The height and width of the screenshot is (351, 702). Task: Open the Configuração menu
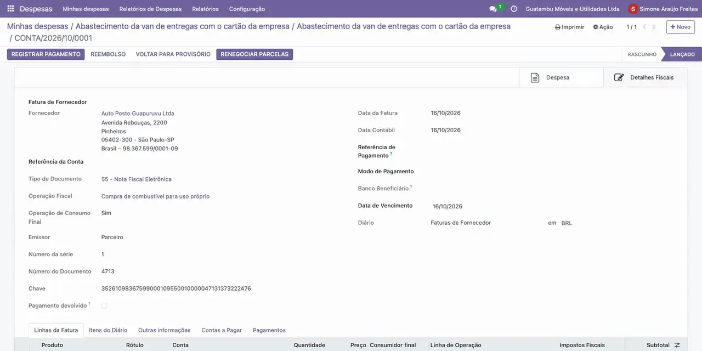(x=247, y=9)
